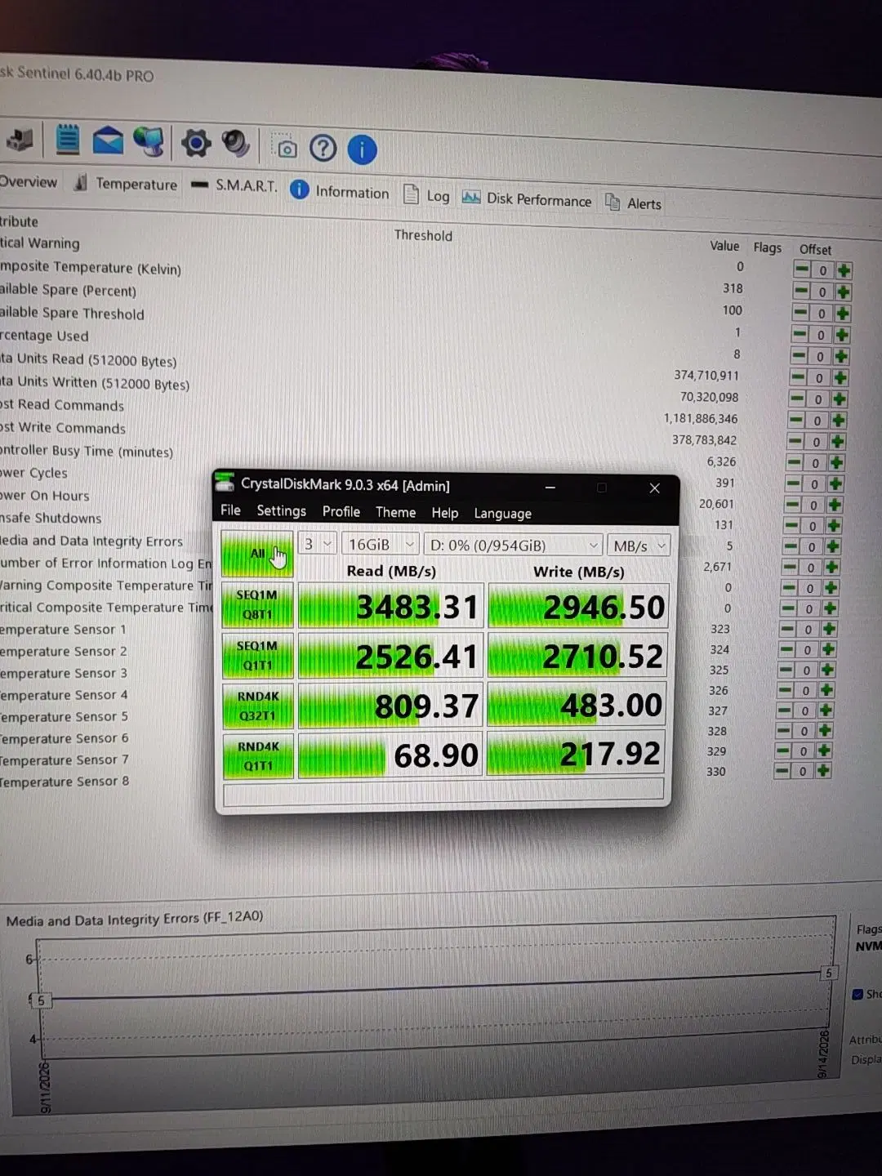882x1176 pixels.
Task: Click the envelope e-mail icon in toolbar
Action: [107, 141]
